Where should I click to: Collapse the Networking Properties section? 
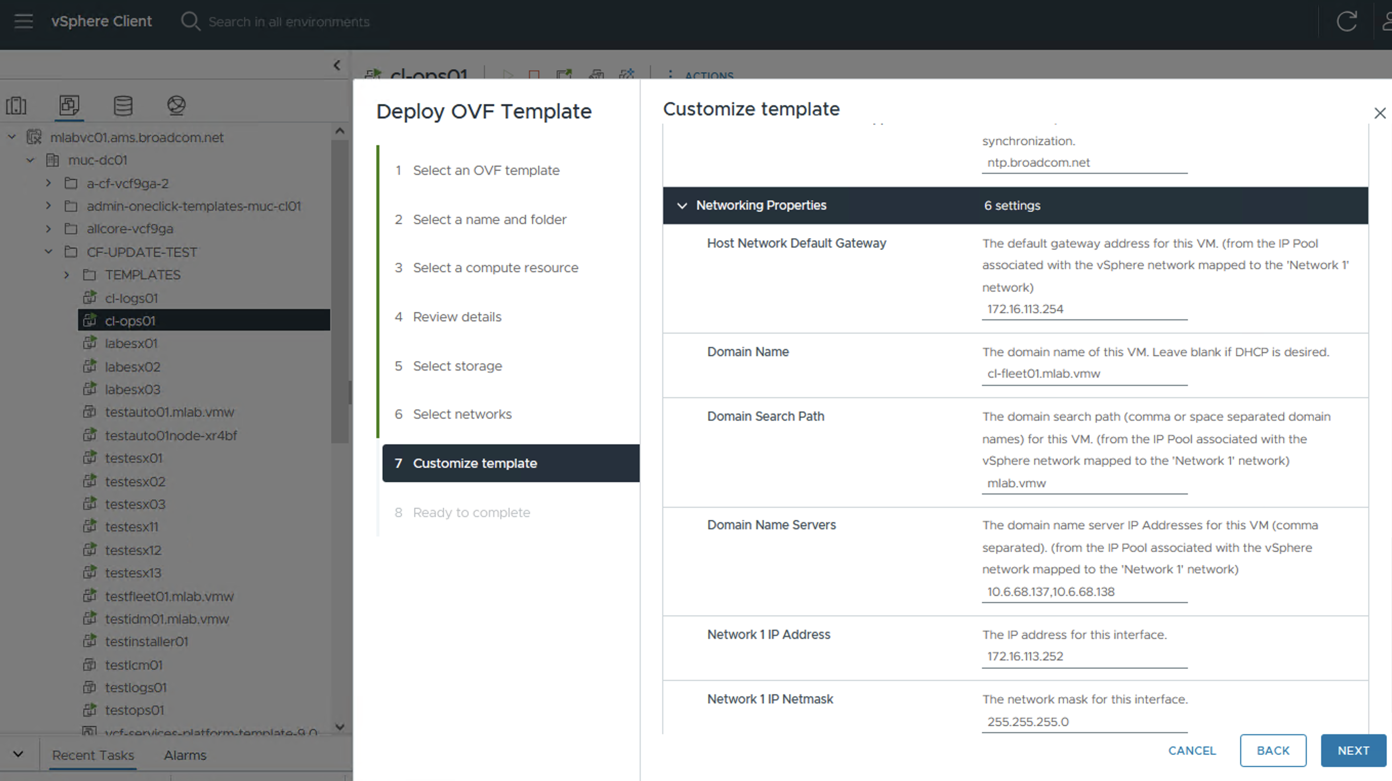682,205
